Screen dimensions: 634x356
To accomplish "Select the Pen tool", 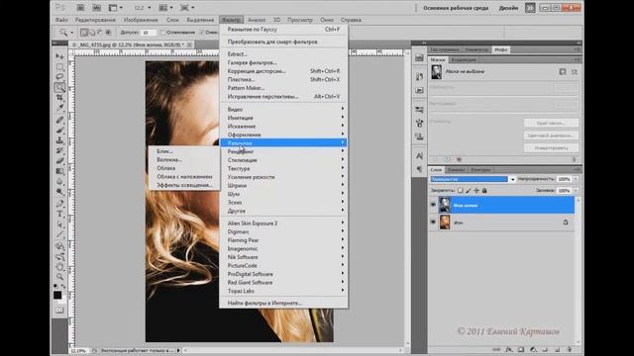I will [x=59, y=204].
